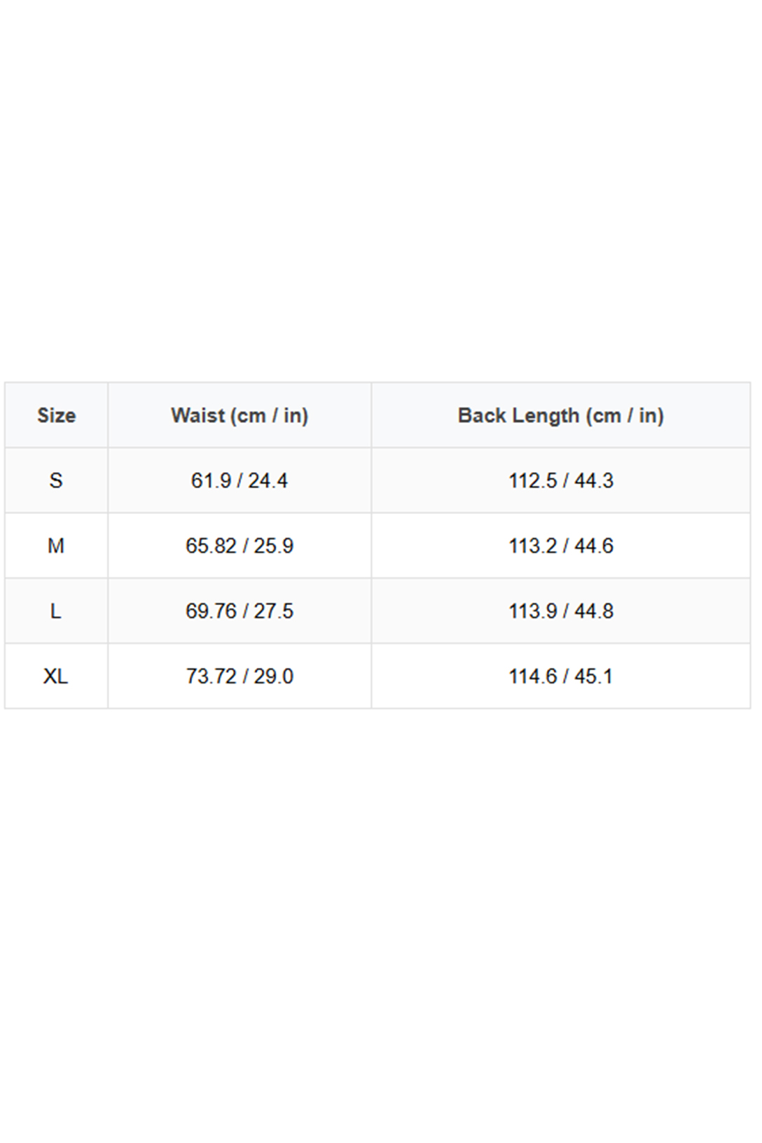The image size is (762, 1143).
Task: Click the 44.6 inch back length value
Action: pyautogui.click(x=594, y=546)
